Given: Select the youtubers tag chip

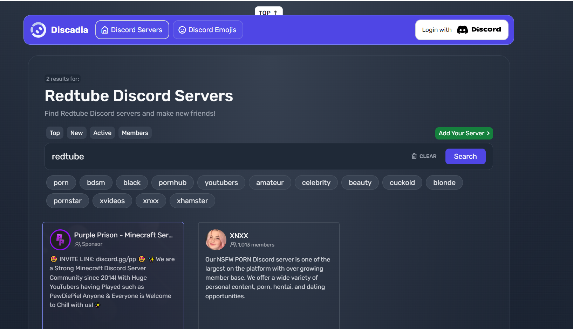Looking at the screenshot, I should pos(221,183).
